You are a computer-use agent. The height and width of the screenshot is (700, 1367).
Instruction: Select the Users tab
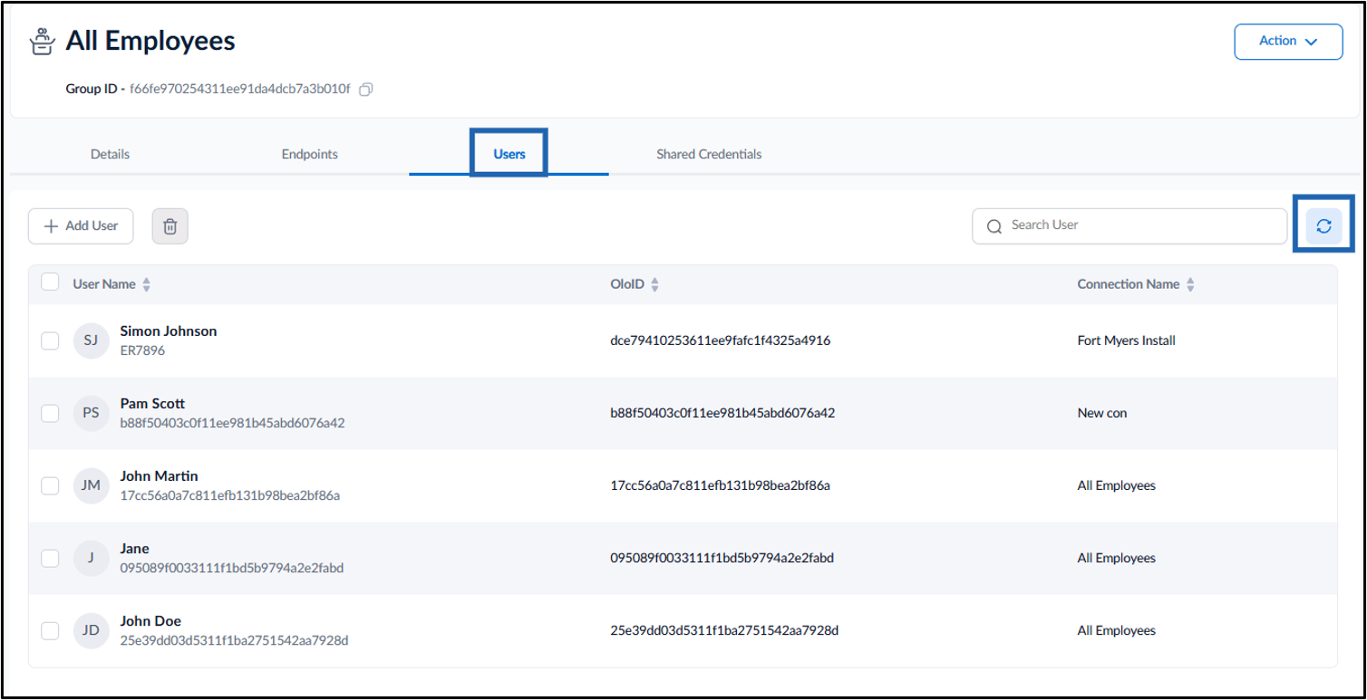(509, 154)
